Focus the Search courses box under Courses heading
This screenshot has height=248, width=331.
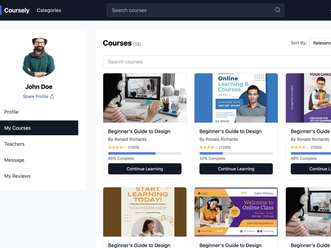click(x=217, y=62)
